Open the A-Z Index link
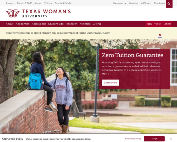 146,3
